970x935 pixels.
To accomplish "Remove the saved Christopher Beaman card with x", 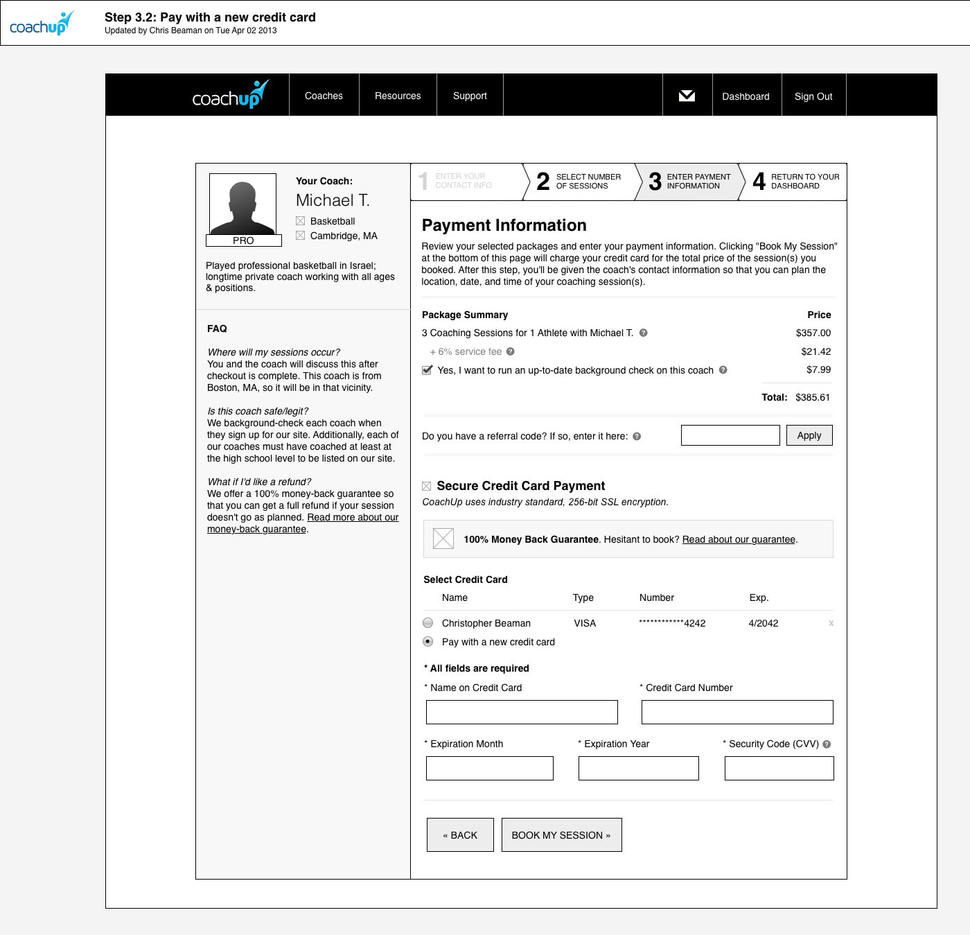I will point(831,623).
